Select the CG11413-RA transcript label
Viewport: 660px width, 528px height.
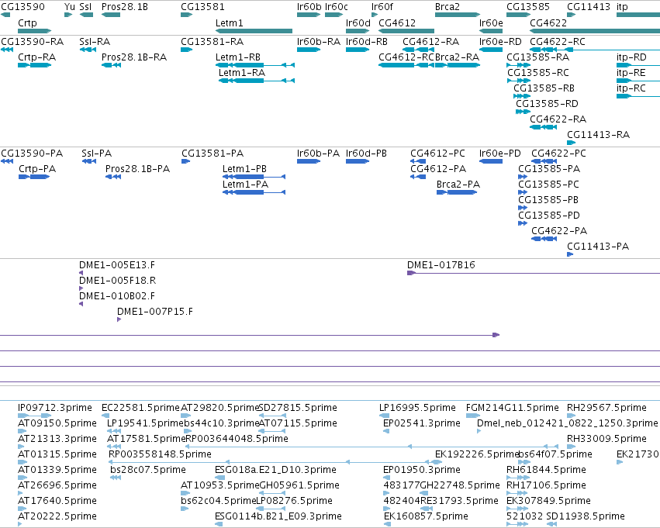(x=598, y=135)
